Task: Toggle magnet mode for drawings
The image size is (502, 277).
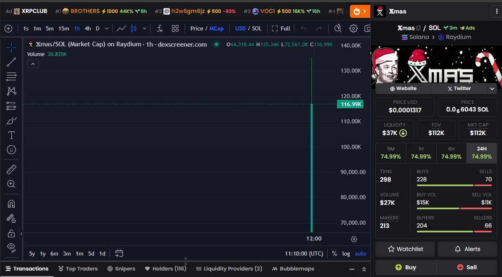Action: pyautogui.click(x=11, y=204)
